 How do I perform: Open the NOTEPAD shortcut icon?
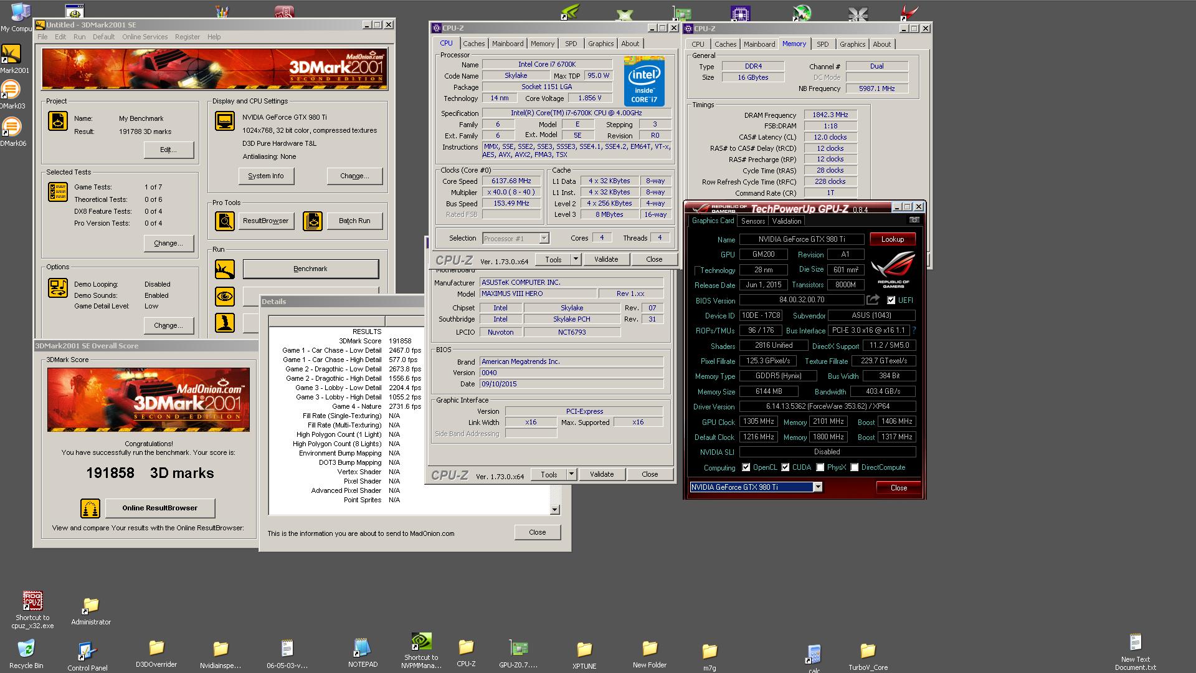pos(362,648)
